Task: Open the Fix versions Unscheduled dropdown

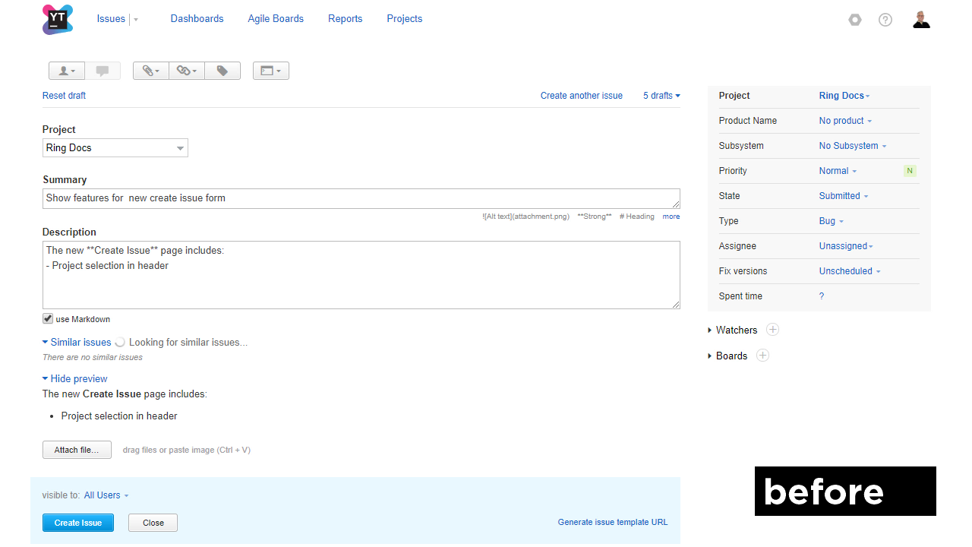Action: pyautogui.click(x=850, y=271)
